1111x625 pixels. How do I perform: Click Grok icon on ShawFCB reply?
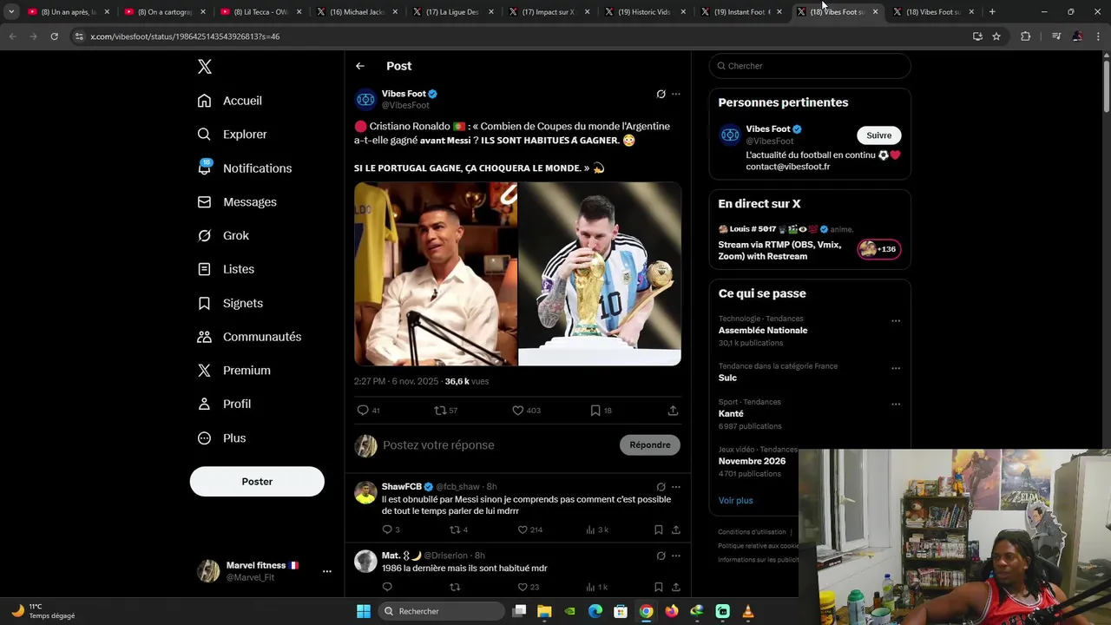tap(661, 487)
